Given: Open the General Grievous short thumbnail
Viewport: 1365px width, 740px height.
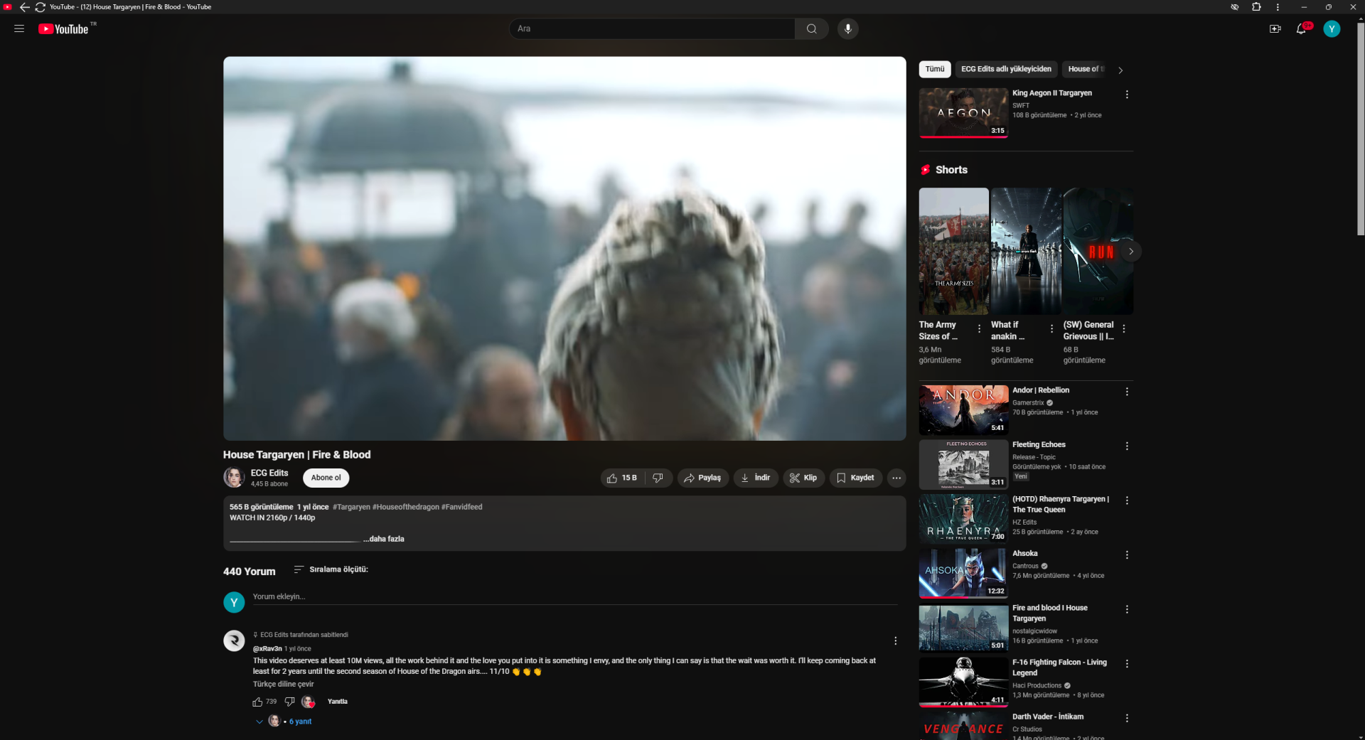Looking at the screenshot, I should point(1098,251).
